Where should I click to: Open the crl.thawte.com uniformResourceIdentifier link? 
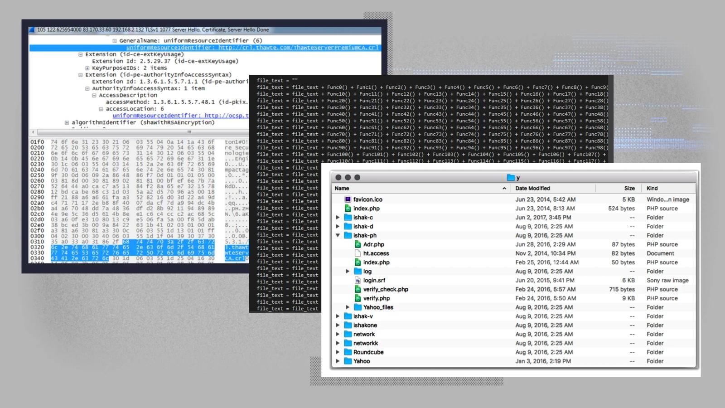pos(252,48)
